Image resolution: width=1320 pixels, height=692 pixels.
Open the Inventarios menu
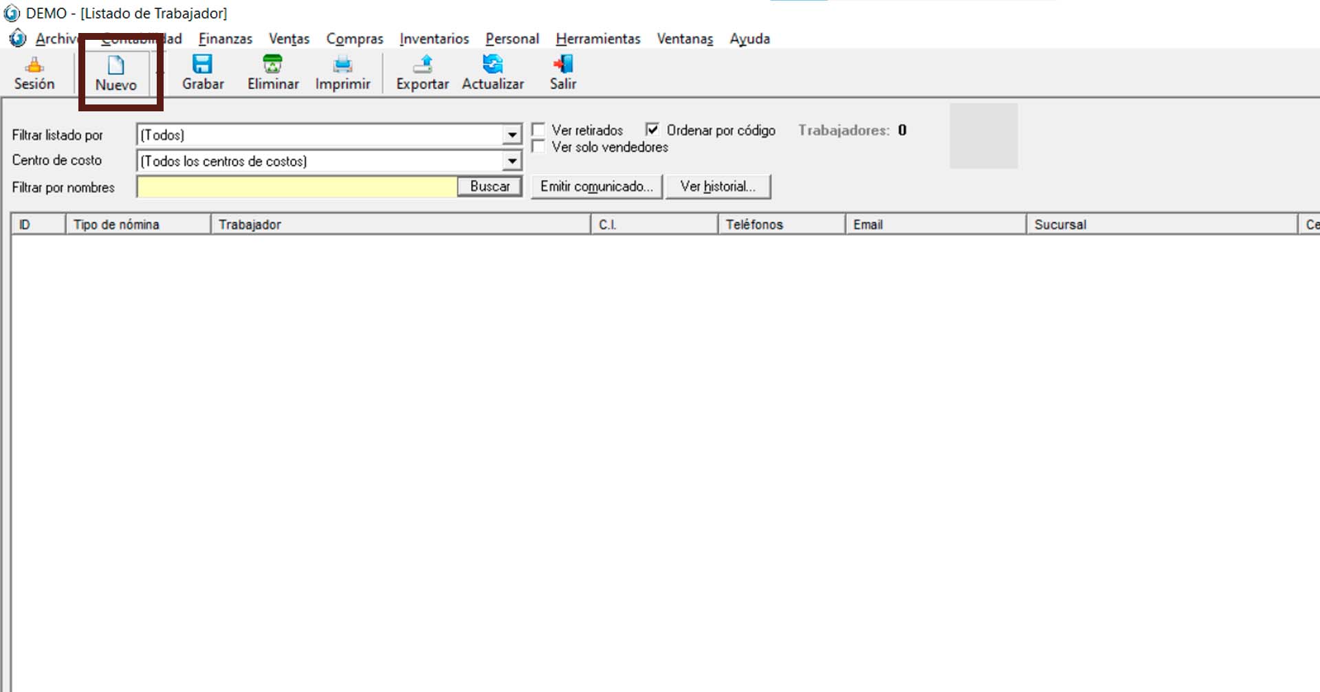click(434, 39)
